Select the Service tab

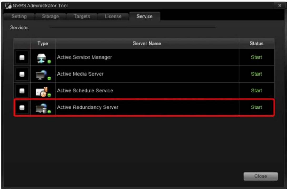[x=145, y=16]
